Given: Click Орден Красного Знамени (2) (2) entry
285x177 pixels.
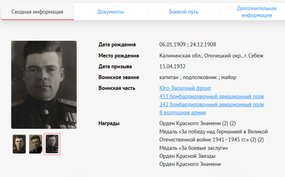Looking at the screenshot, I should point(197,123).
